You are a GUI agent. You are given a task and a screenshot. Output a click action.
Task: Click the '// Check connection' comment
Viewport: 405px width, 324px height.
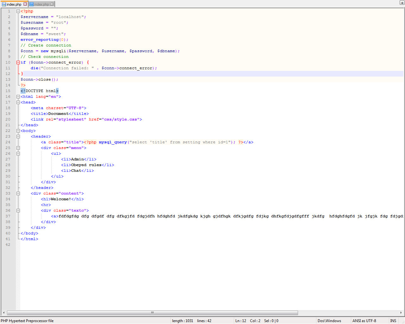[45, 57]
